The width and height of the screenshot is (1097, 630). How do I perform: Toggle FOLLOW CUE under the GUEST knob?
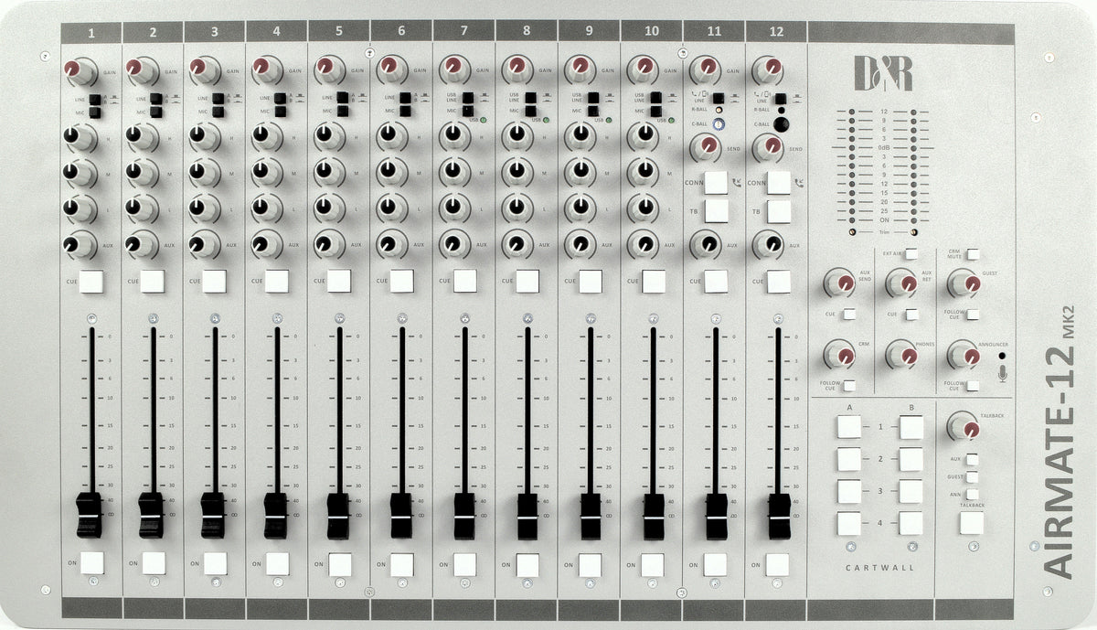pyautogui.click(x=973, y=315)
